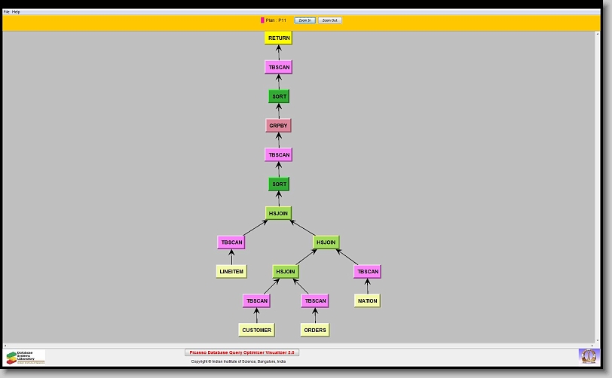Select the yellow RETURN node
The width and height of the screenshot is (612, 378).
(278, 38)
